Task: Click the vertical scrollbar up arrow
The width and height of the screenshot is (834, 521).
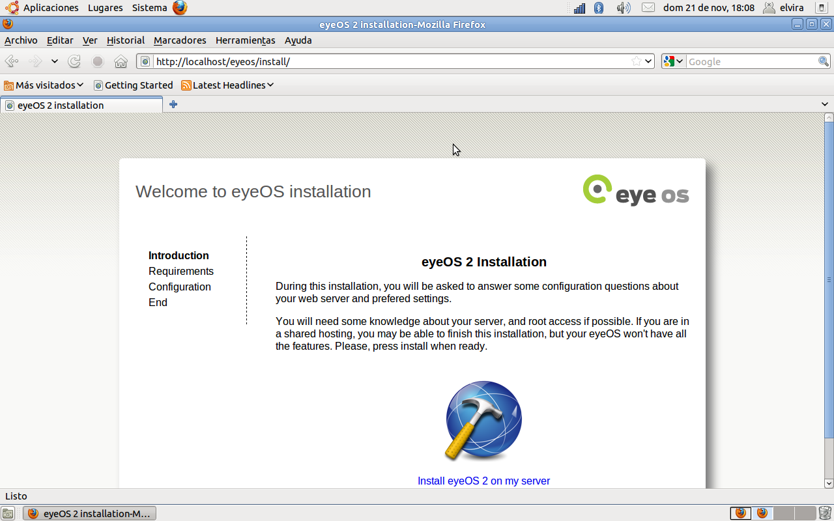Action: pyautogui.click(x=829, y=118)
